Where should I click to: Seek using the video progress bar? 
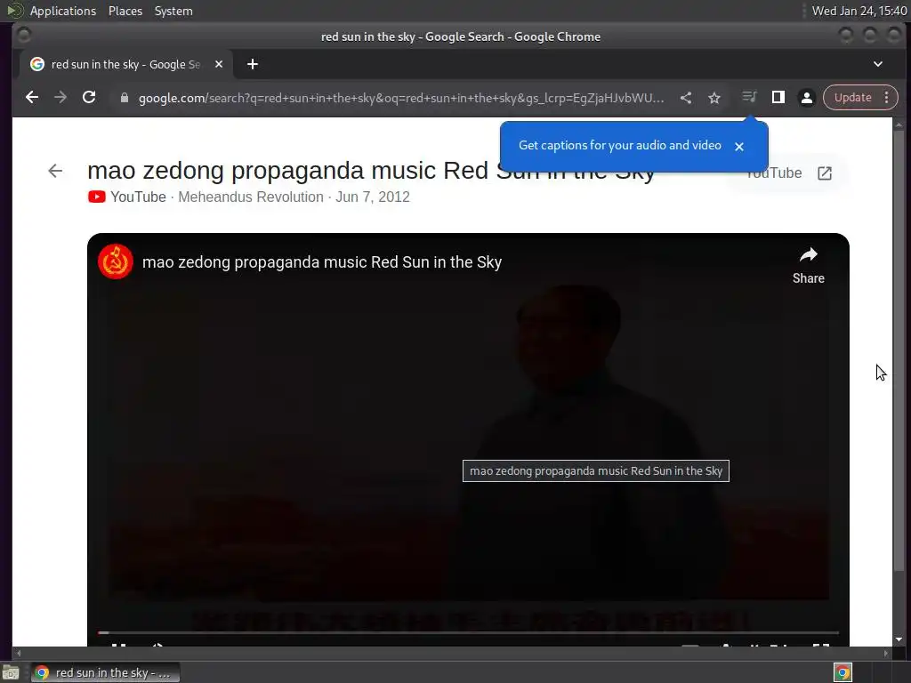tap(468, 632)
